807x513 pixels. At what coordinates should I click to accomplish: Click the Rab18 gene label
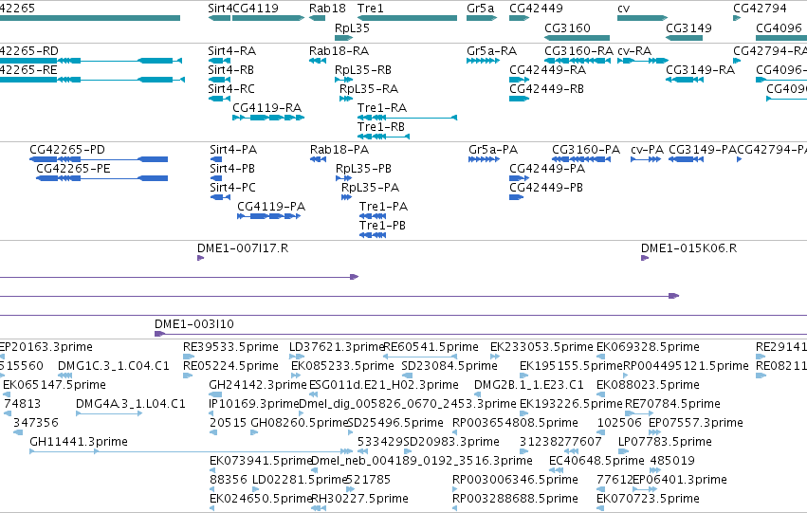pos(327,9)
